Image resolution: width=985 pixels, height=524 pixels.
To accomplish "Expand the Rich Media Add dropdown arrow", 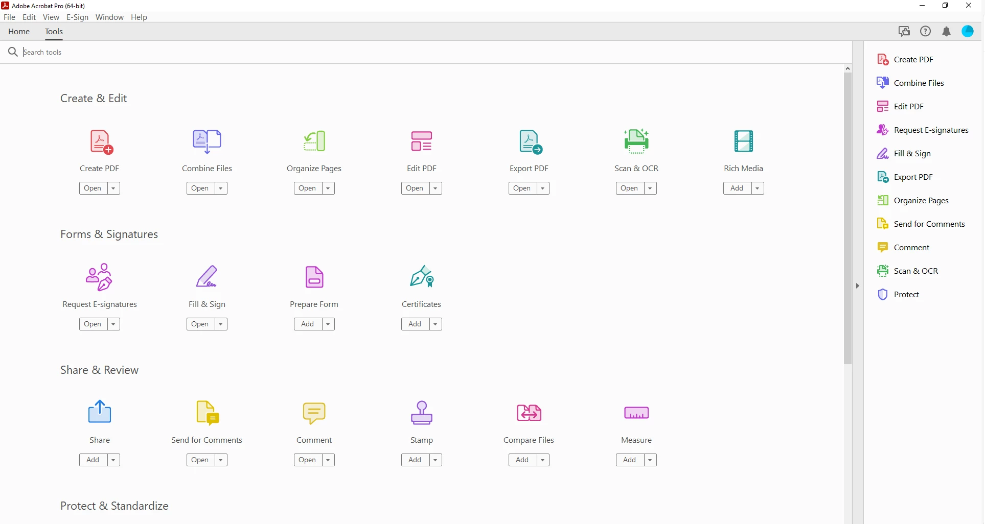I will point(758,188).
